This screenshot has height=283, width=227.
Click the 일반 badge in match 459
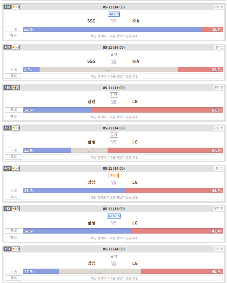[x=114, y=54]
